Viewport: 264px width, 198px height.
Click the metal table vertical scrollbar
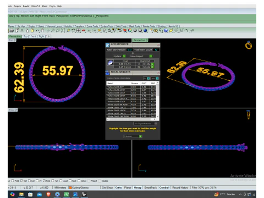coord(158,100)
